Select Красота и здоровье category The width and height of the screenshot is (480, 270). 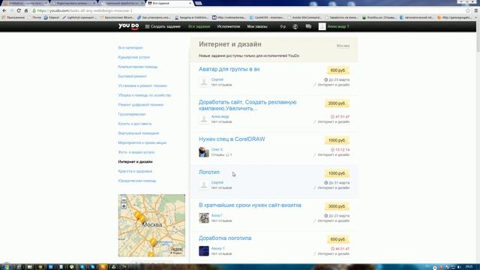(135, 171)
